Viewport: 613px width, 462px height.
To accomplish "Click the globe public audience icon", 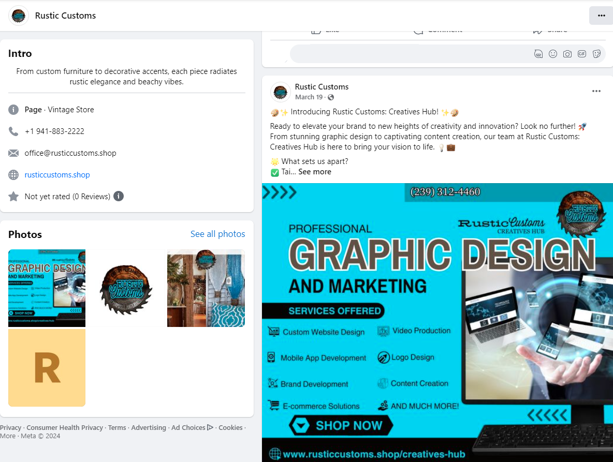I will [331, 97].
